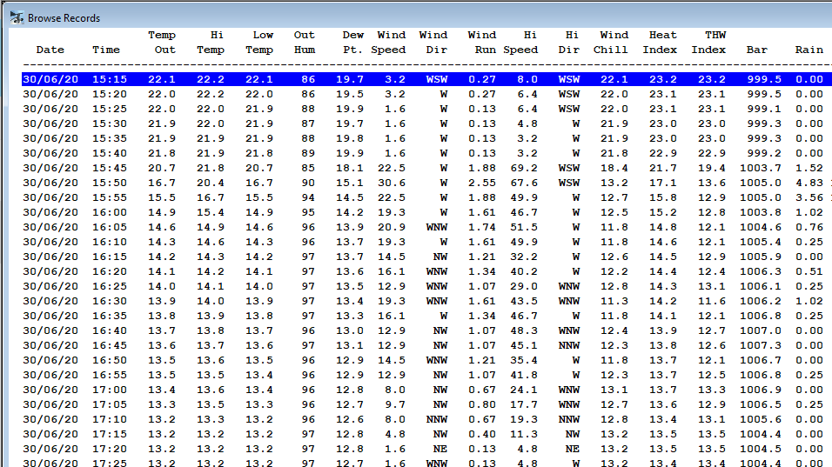Click Bar value 1007.0

click(x=761, y=330)
